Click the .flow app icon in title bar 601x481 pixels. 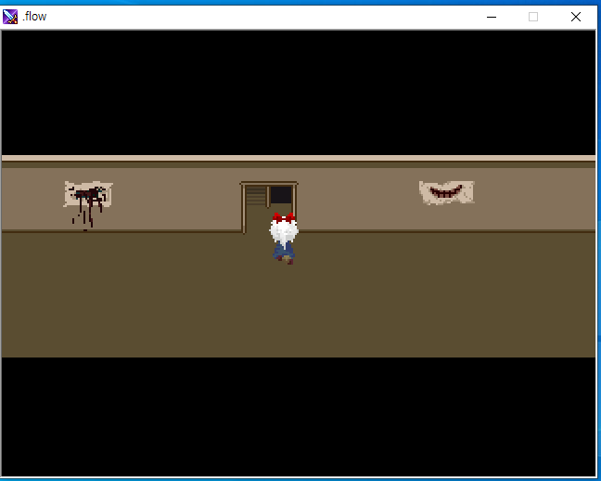tap(10, 17)
